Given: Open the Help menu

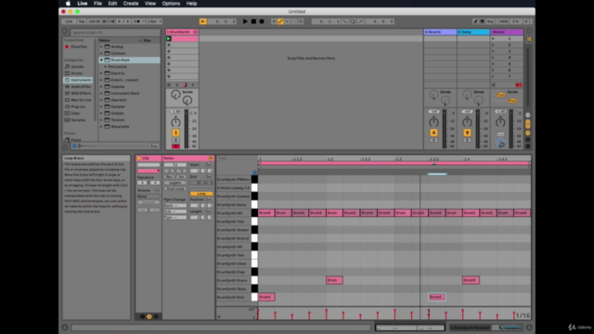Looking at the screenshot, I should (x=191, y=4).
